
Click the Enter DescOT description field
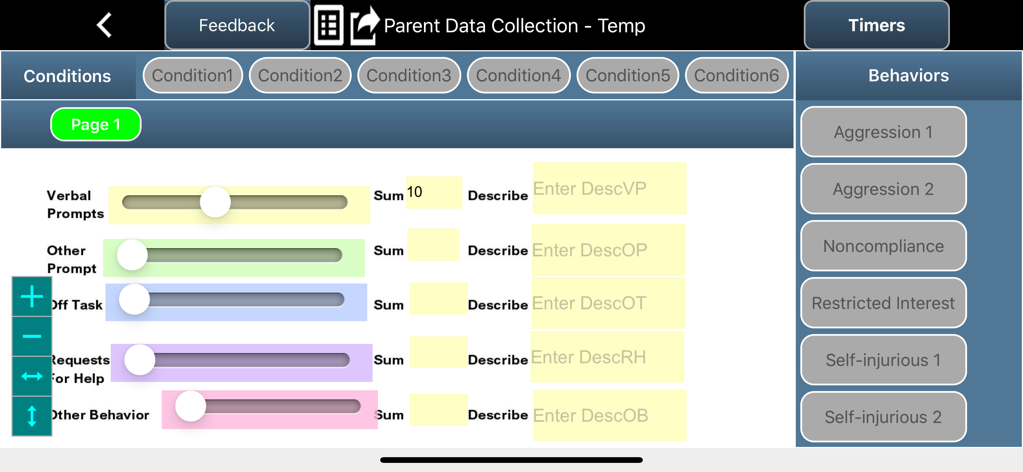click(x=609, y=303)
